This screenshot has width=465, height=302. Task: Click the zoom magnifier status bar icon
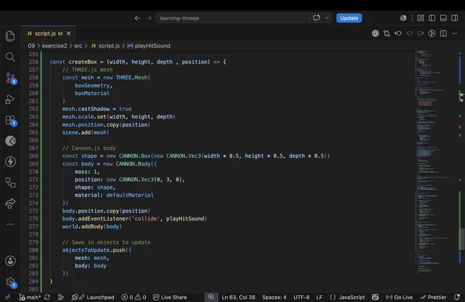click(211, 297)
